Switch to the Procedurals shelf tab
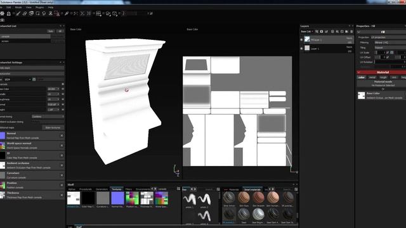The width and height of the screenshot is (406, 228). pyautogui.click(x=86, y=189)
